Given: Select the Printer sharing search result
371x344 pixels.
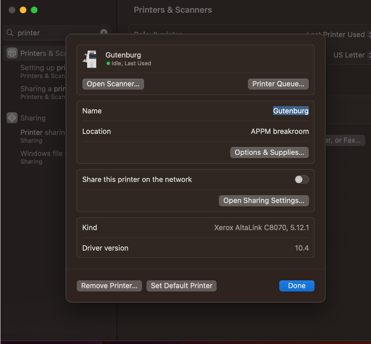Looking at the screenshot, I should [x=43, y=136].
